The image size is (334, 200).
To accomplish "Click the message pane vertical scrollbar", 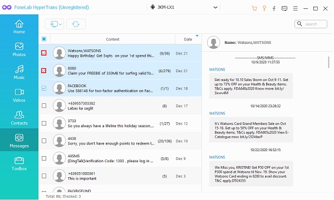I will [x=329, y=62].
